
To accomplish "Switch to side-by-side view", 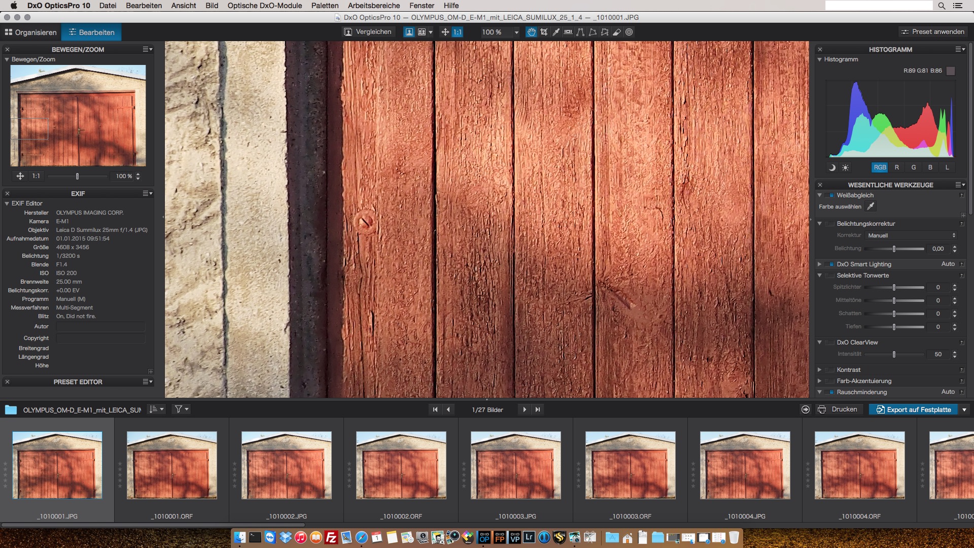I will point(422,32).
